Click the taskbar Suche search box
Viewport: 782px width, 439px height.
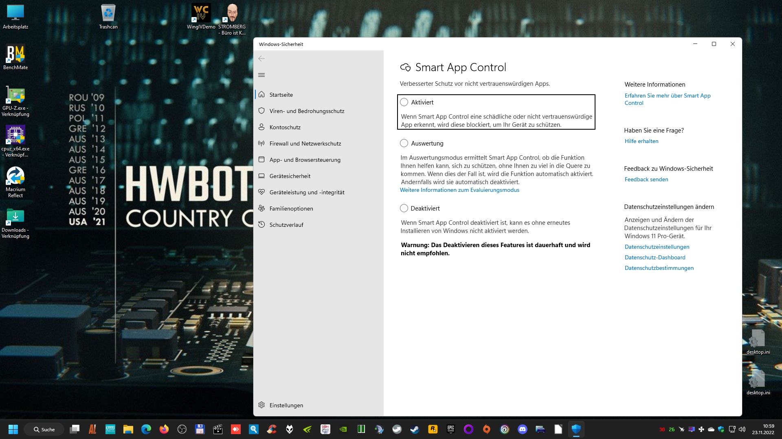[44, 429]
